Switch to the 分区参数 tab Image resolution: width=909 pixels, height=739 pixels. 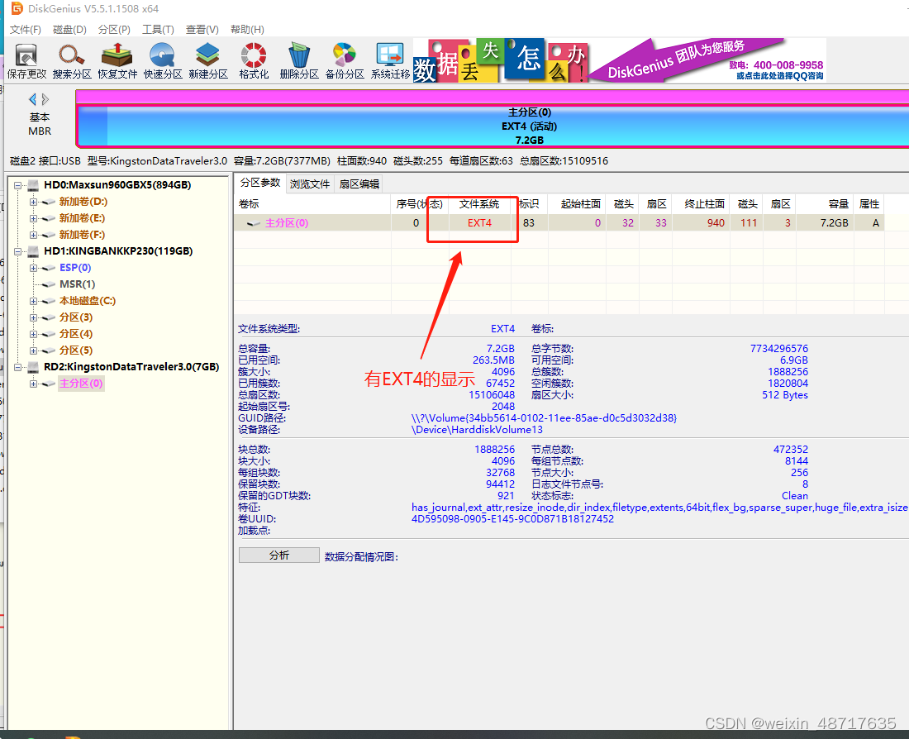(260, 183)
